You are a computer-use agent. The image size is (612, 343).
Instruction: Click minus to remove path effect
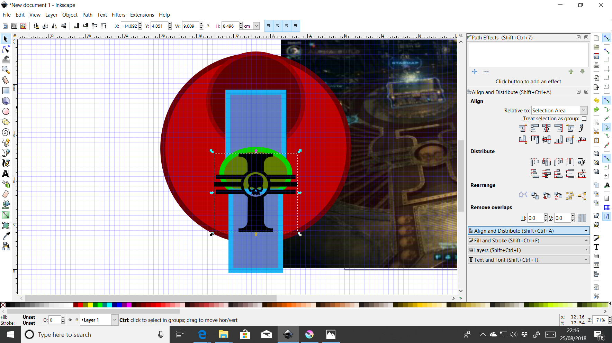(486, 72)
